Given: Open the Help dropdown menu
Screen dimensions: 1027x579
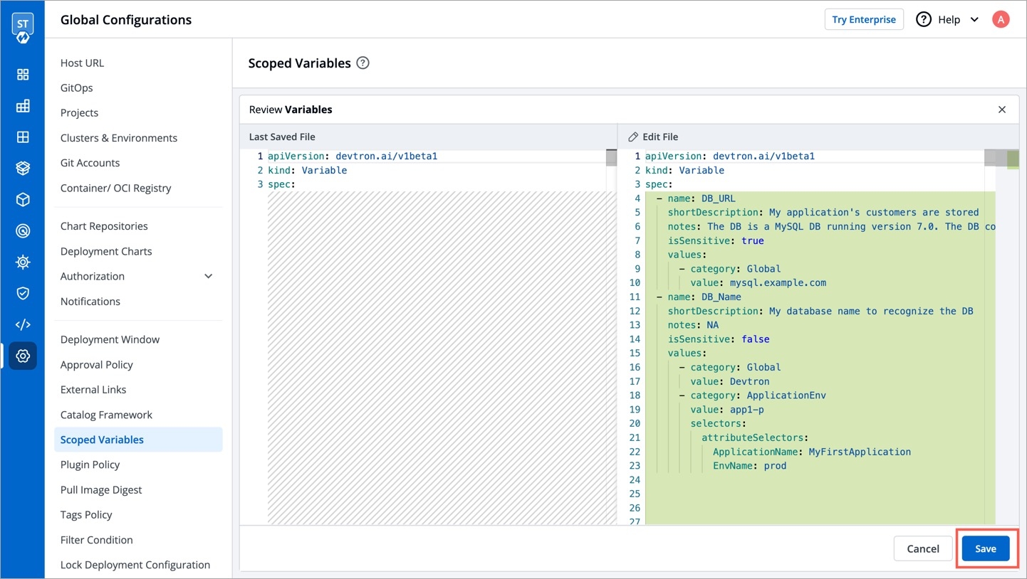Looking at the screenshot, I should tap(947, 19).
